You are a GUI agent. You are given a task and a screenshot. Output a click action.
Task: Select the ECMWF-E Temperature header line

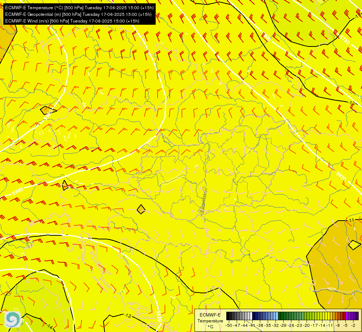click(x=79, y=8)
